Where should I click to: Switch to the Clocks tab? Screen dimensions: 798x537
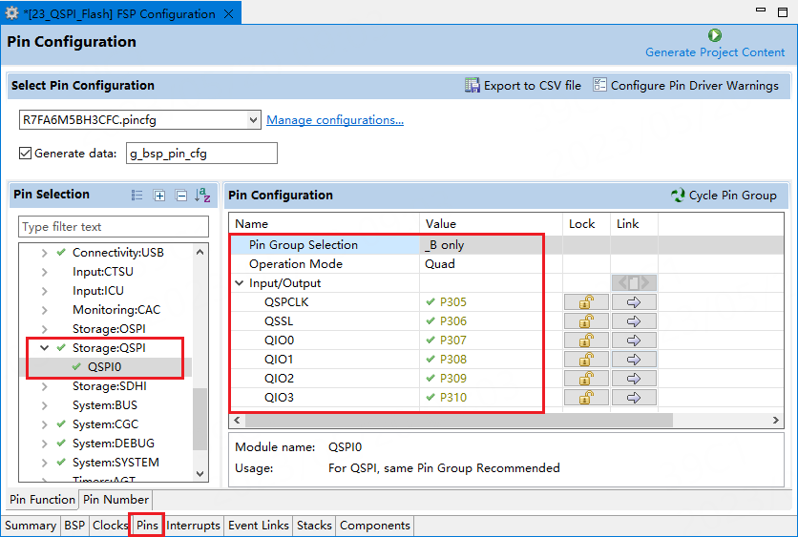pos(110,526)
